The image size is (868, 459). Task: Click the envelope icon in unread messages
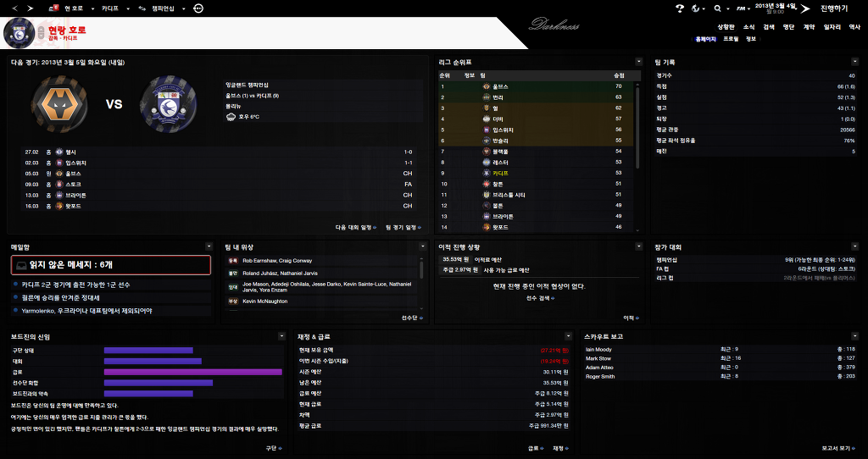[21, 265]
